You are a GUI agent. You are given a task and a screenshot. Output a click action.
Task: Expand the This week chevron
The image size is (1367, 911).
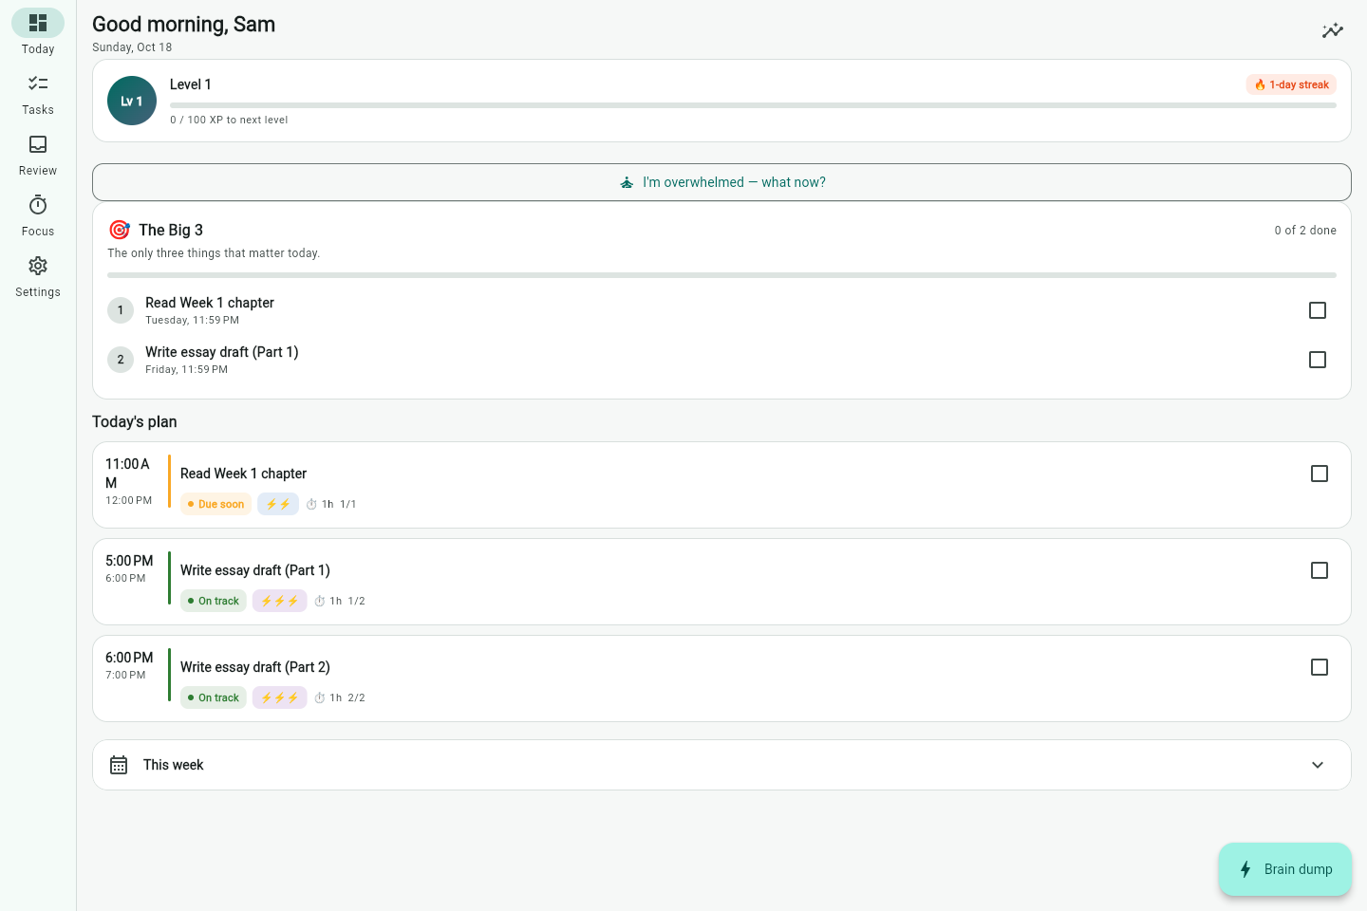pos(1318,765)
